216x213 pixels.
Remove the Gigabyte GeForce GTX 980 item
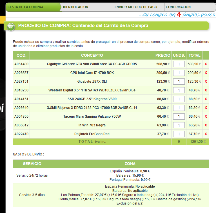[x=206, y=64]
